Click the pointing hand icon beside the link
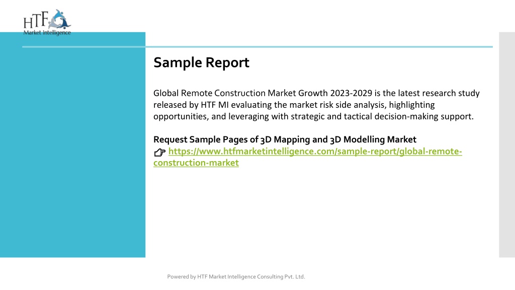This screenshot has height=290, width=515. point(159,152)
